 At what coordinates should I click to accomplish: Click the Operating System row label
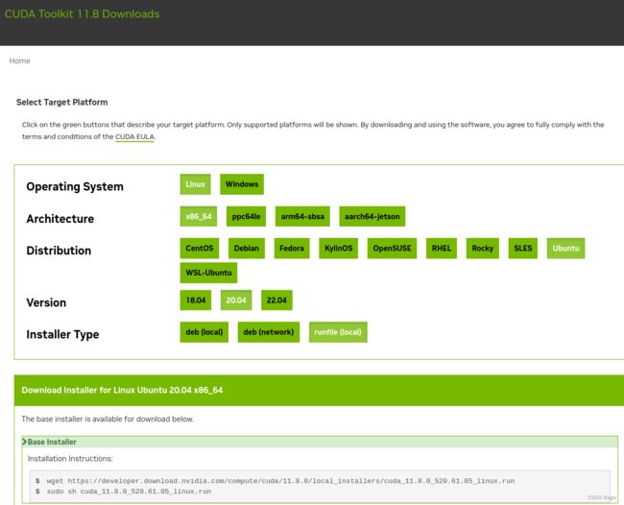pos(75,186)
